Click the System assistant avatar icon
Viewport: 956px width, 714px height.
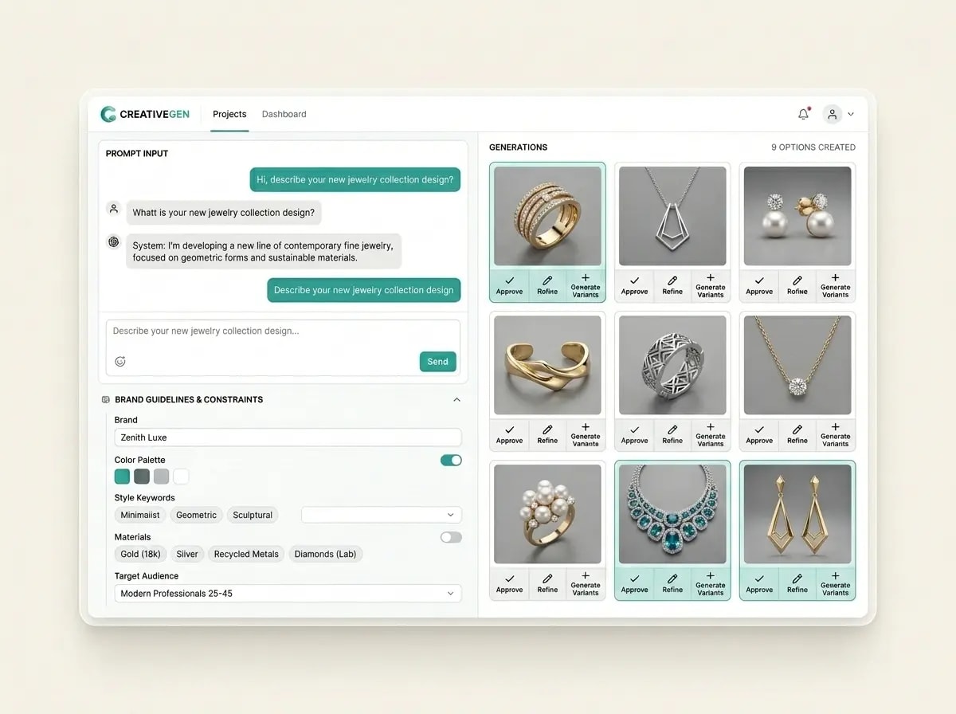[x=114, y=241]
